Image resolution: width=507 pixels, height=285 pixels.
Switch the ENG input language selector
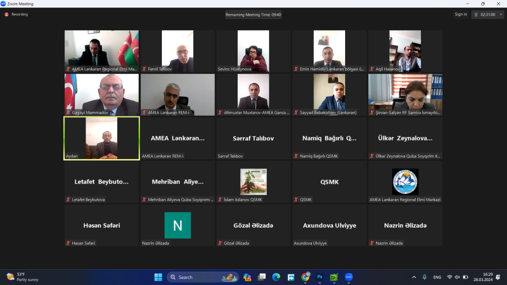pyautogui.click(x=437, y=277)
